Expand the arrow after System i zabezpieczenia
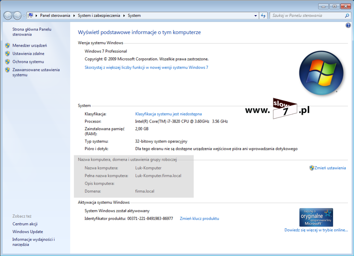This screenshot has height=256, width=354. (x=124, y=15)
